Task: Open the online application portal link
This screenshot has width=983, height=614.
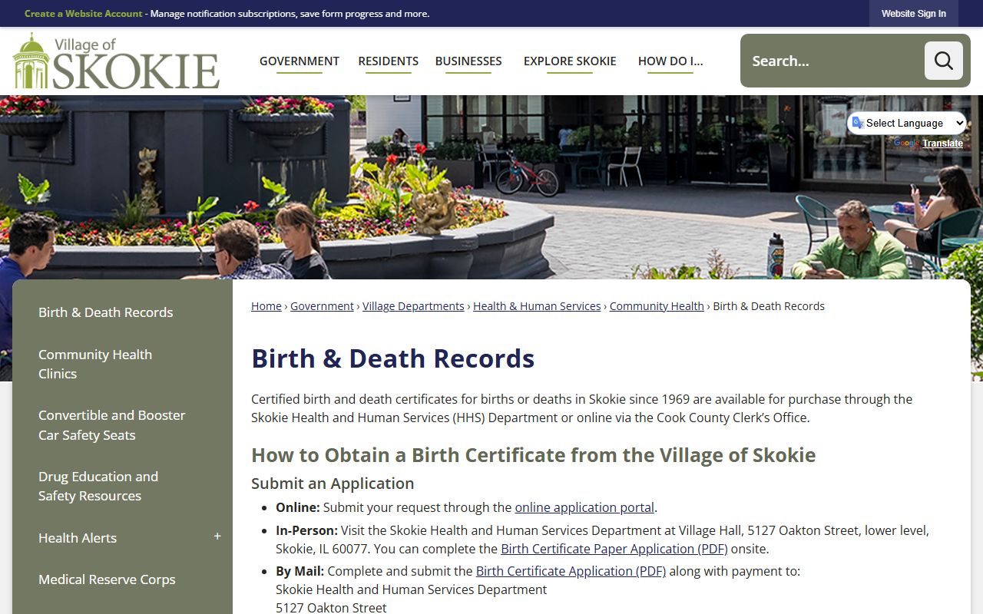Action: pos(584,507)
